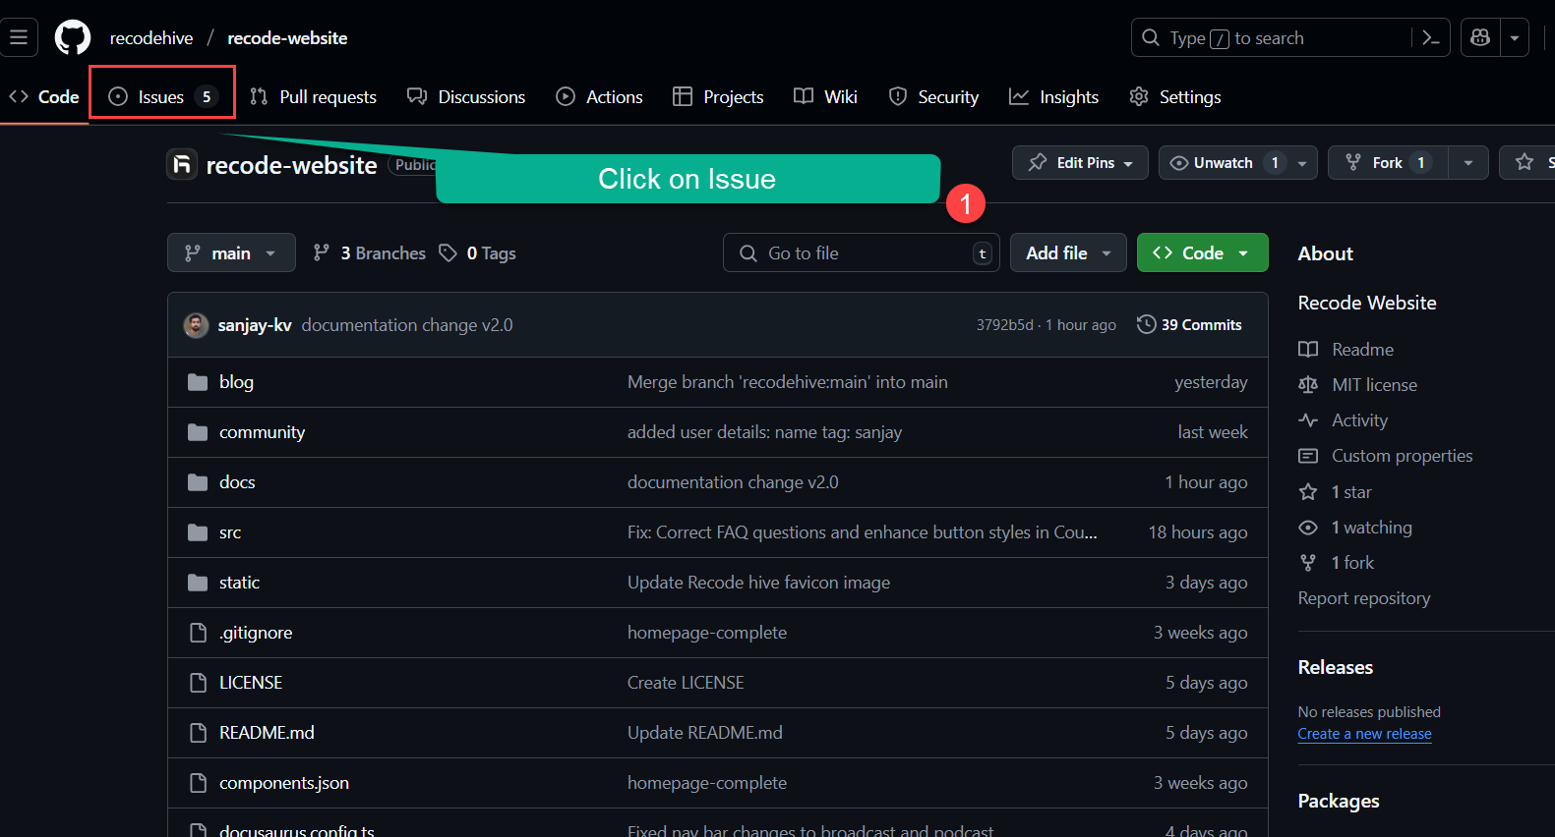Viewport: 1555px width, 837px height.
Task: Open the command palette icon
Action: click(x=1431, y=38)
